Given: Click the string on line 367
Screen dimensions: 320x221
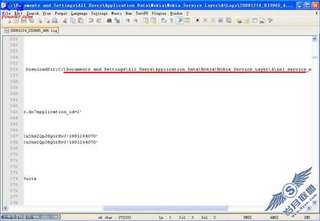Looking at the screenshot, I should 61,136.
